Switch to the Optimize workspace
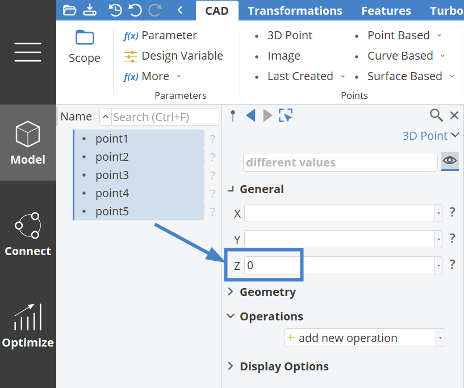 (x=28, y=326)
